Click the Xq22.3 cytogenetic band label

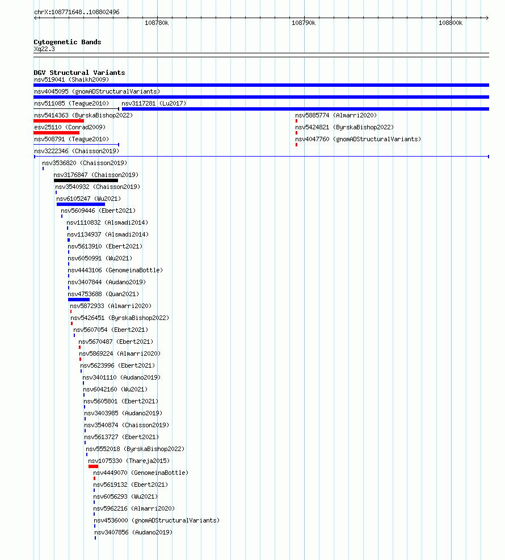[45, 49]
